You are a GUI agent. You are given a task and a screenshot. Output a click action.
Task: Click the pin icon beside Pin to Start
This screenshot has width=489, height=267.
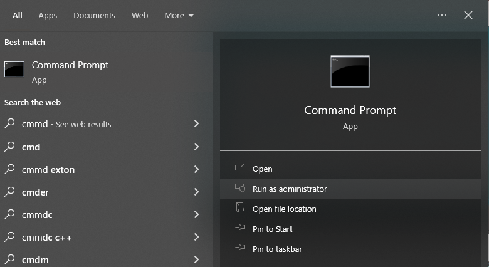(x=239, y=229)
